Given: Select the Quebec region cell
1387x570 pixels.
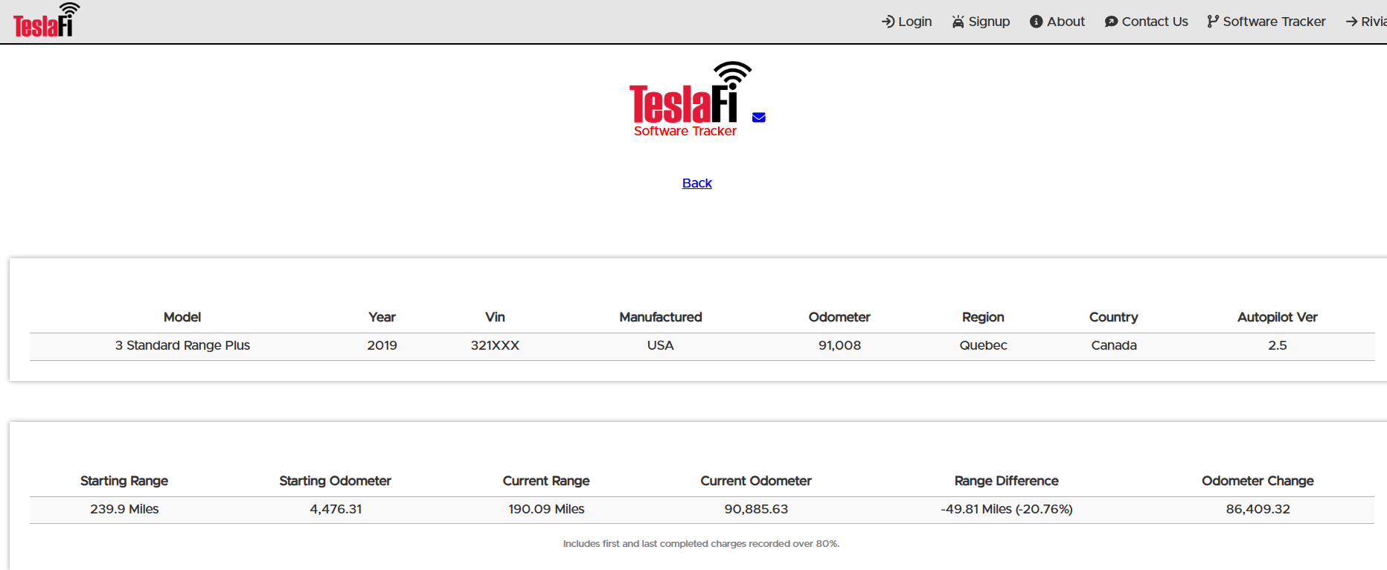Looking at the screenshot, I should 983,345.
